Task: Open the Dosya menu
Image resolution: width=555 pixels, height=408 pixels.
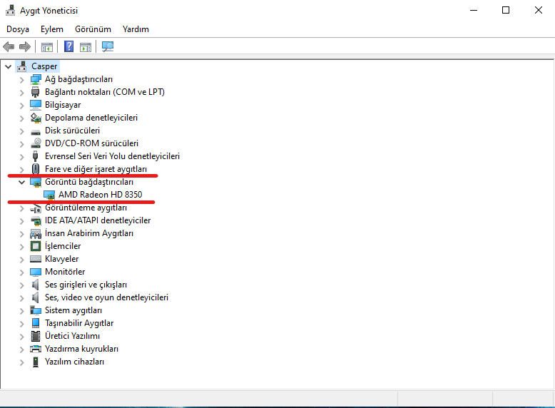Action: [18, 29]
